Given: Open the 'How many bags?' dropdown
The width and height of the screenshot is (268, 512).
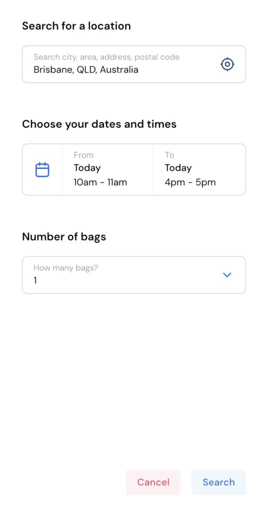Looking at the screenshot, I should tap(134, 275).
